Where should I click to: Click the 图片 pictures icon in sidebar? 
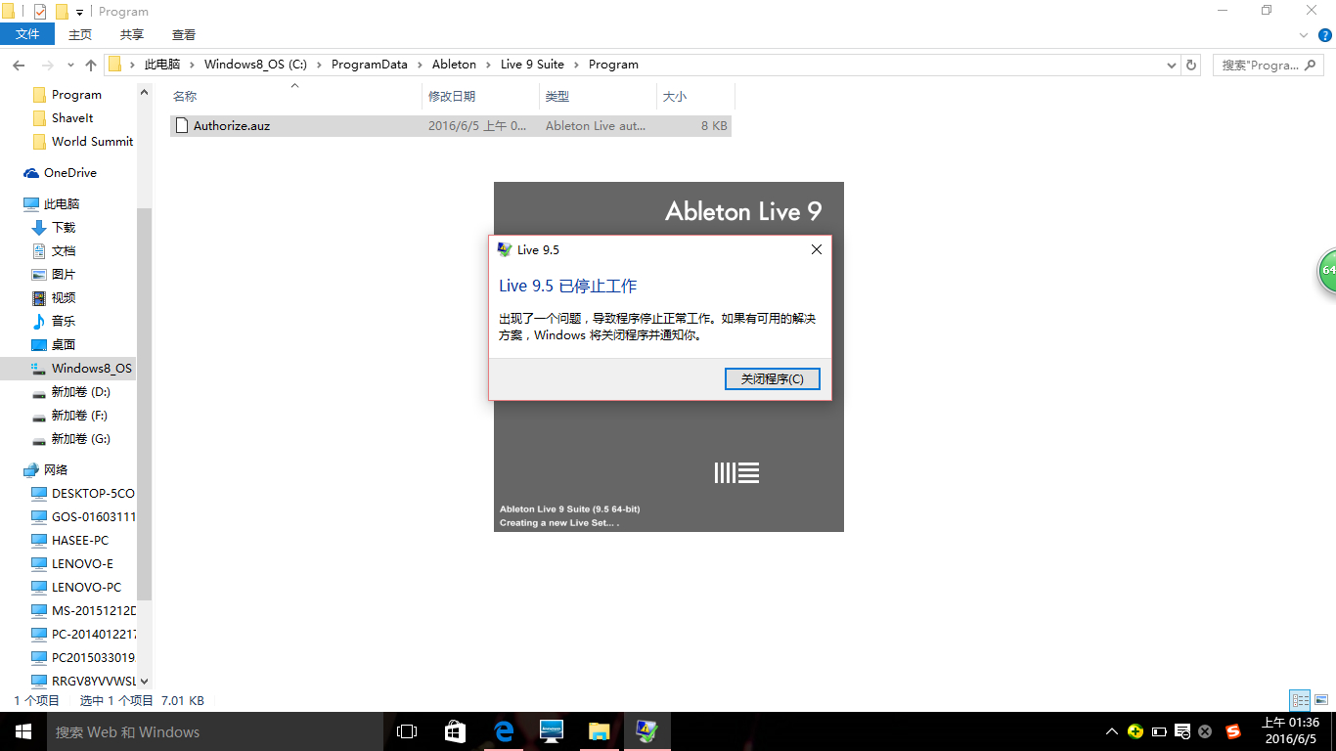(x=39, y=275)
